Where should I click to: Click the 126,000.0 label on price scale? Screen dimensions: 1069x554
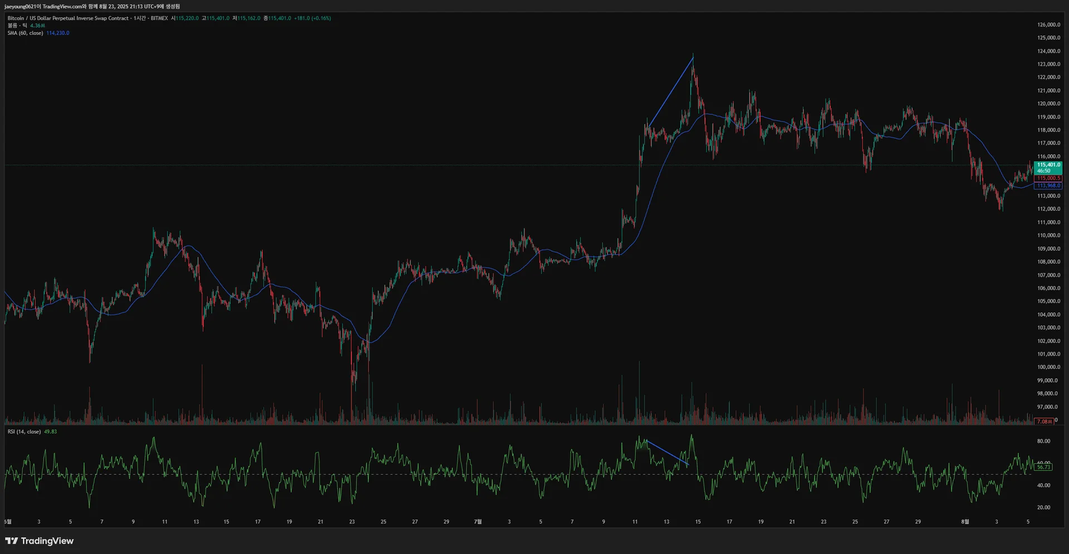pos(1048,24)
